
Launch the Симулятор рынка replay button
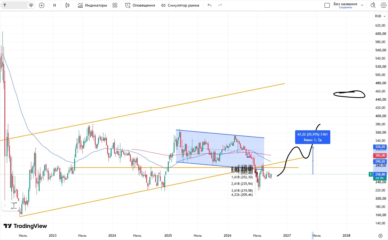(180, 5)
